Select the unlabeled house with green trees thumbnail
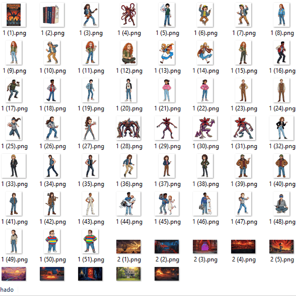The image size is (296, 296). pos(128,274)
